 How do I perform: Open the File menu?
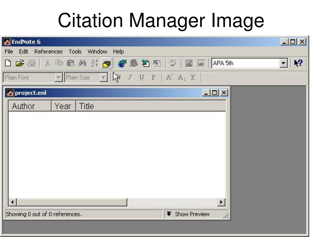pos(9,52)
